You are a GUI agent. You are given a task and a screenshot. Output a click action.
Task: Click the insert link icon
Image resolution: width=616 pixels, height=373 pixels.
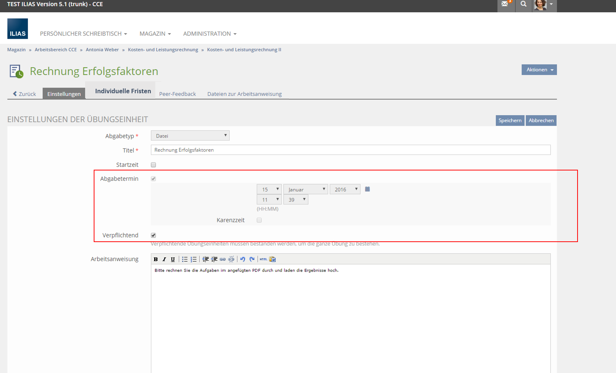223,259
